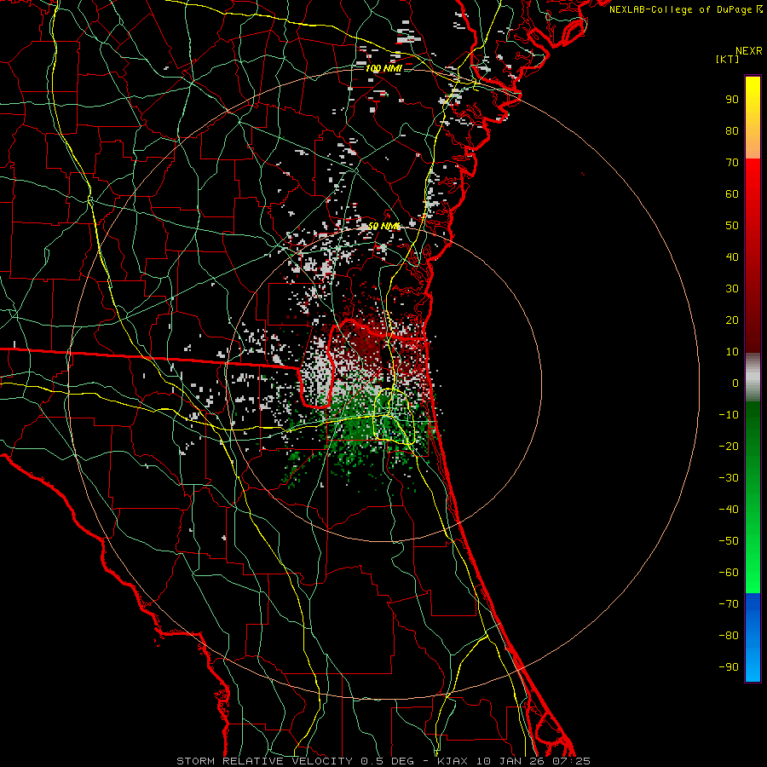Click the 70 tick label on velocity scale
The height and width of the screenshot is (767, 767).
(x=732, y=163)
